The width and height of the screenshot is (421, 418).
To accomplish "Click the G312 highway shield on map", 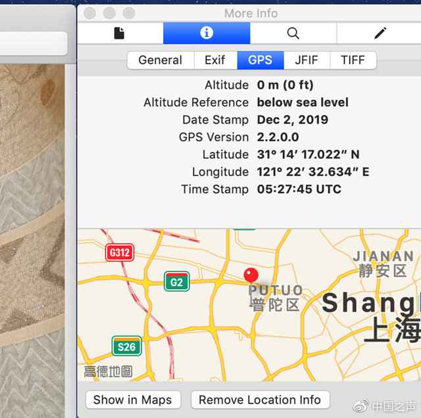I will coord(118,252).
